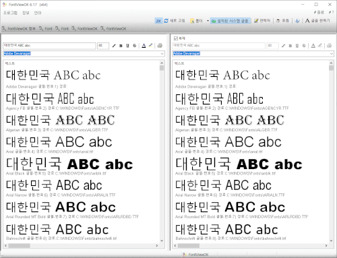Toggle bold in the right pane
The height and width of the screenshot is (258, 337).
click(x=290, y=46)
